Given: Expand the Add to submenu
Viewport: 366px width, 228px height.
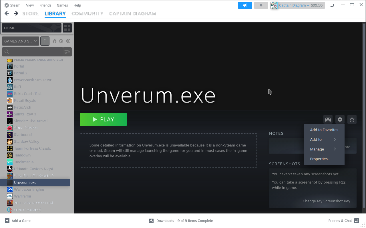Looking at the screenshot, I should click(x=324, y=139).
